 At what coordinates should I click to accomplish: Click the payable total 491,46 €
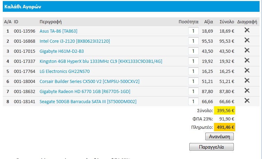[224, 127]
